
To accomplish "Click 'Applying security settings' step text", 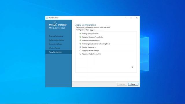I will tap(90, 51).
